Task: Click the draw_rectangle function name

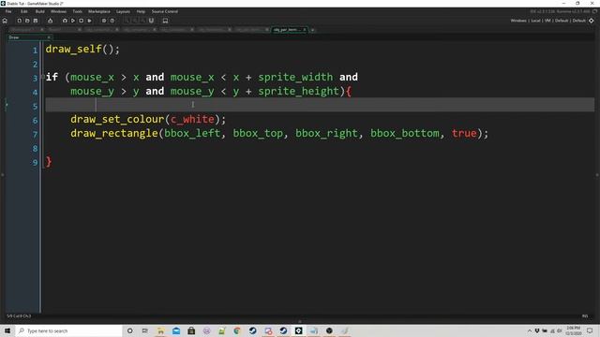Action: [x=114, y=133]
